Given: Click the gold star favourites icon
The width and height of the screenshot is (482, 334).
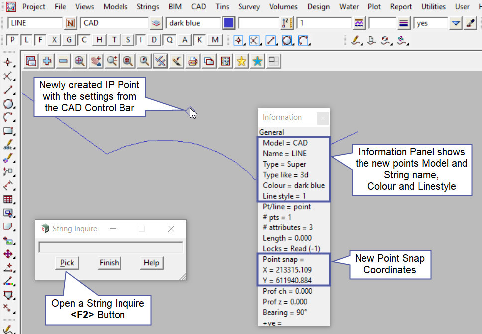Looking at the screenshot, I should (x=241, y=61).
